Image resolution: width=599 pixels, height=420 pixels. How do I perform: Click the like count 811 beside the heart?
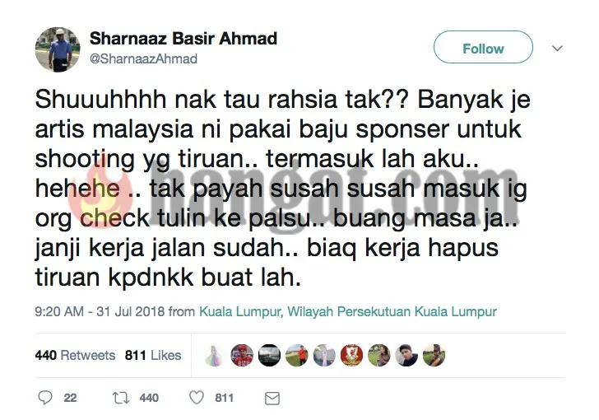[x=224, y=398]
